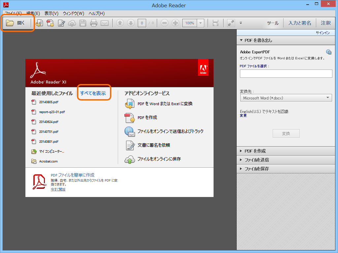Click the すべてを表示 link
Screen dimensions: 338x253
tap(93, 93)
